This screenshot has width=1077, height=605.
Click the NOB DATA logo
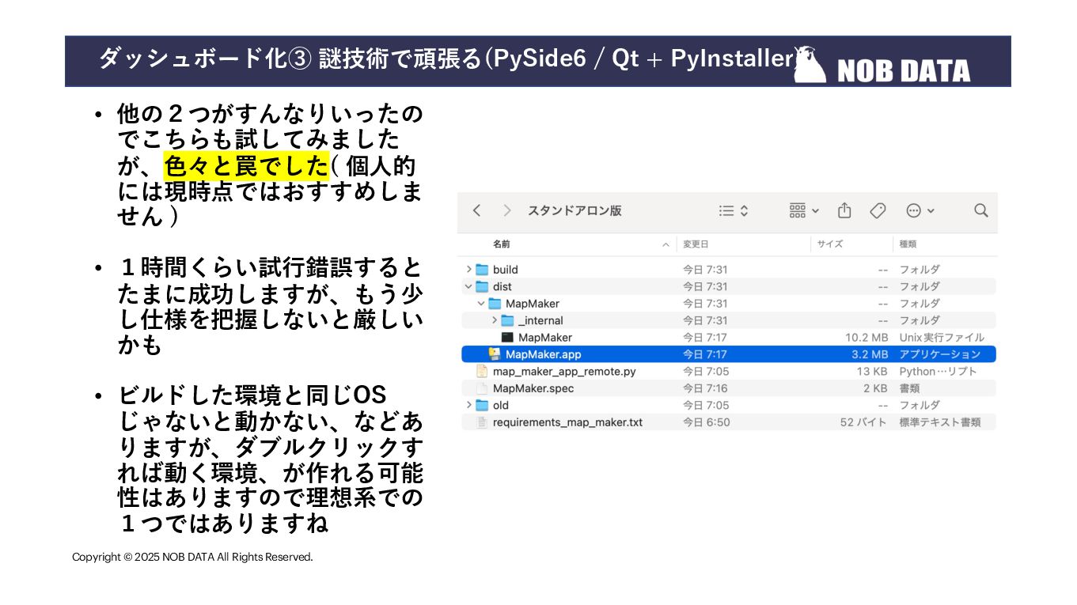coord(882,65)
